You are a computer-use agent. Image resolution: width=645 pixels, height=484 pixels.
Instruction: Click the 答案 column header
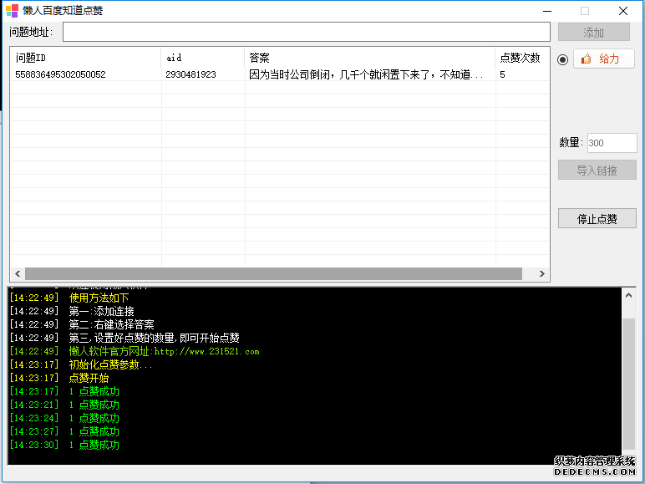[370, 58]
